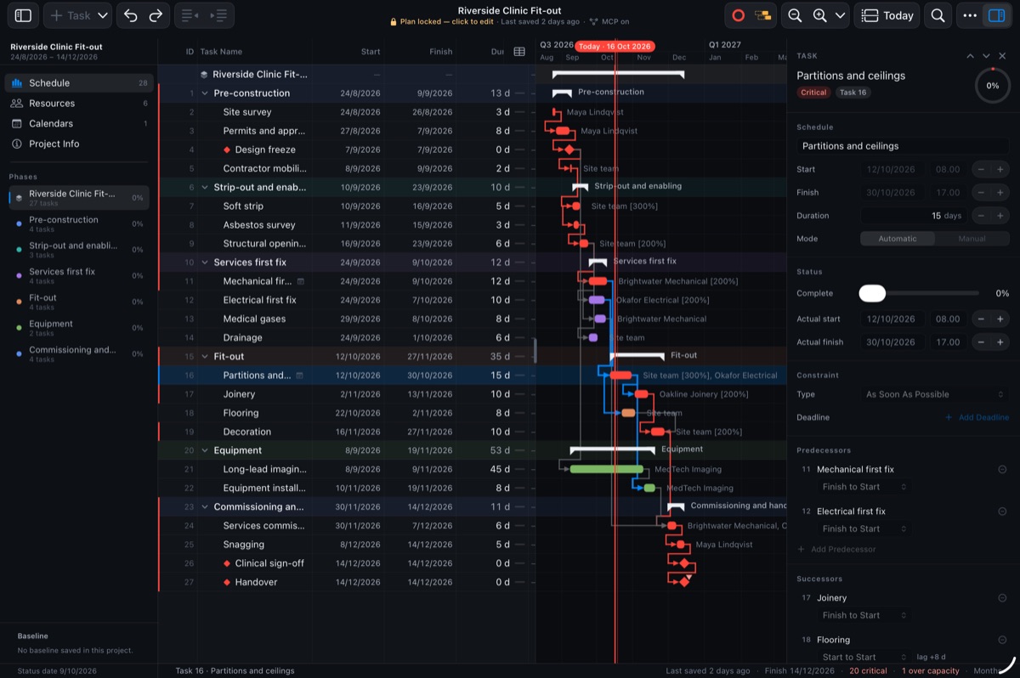Open note icon on Partitions row

point(300,376)
